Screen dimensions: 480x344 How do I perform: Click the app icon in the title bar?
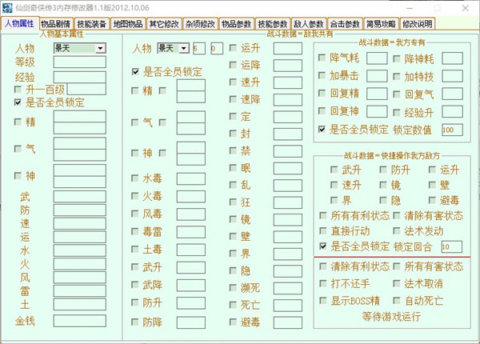click(6, 8)
